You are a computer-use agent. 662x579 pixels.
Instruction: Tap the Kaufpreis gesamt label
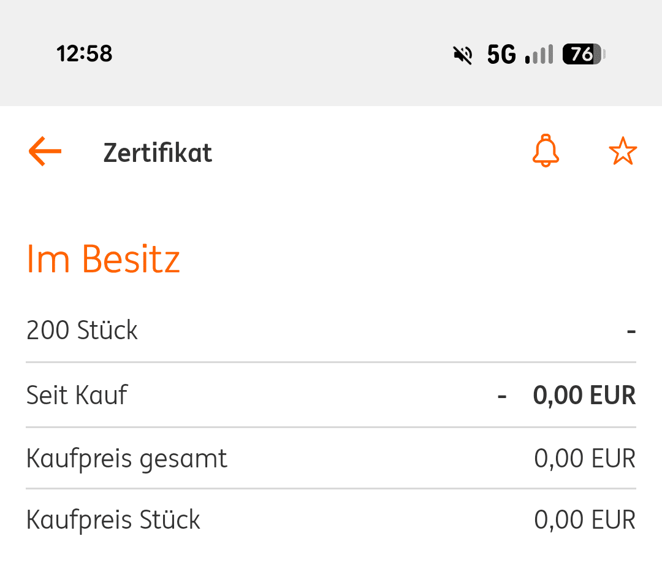pos(127,459)
